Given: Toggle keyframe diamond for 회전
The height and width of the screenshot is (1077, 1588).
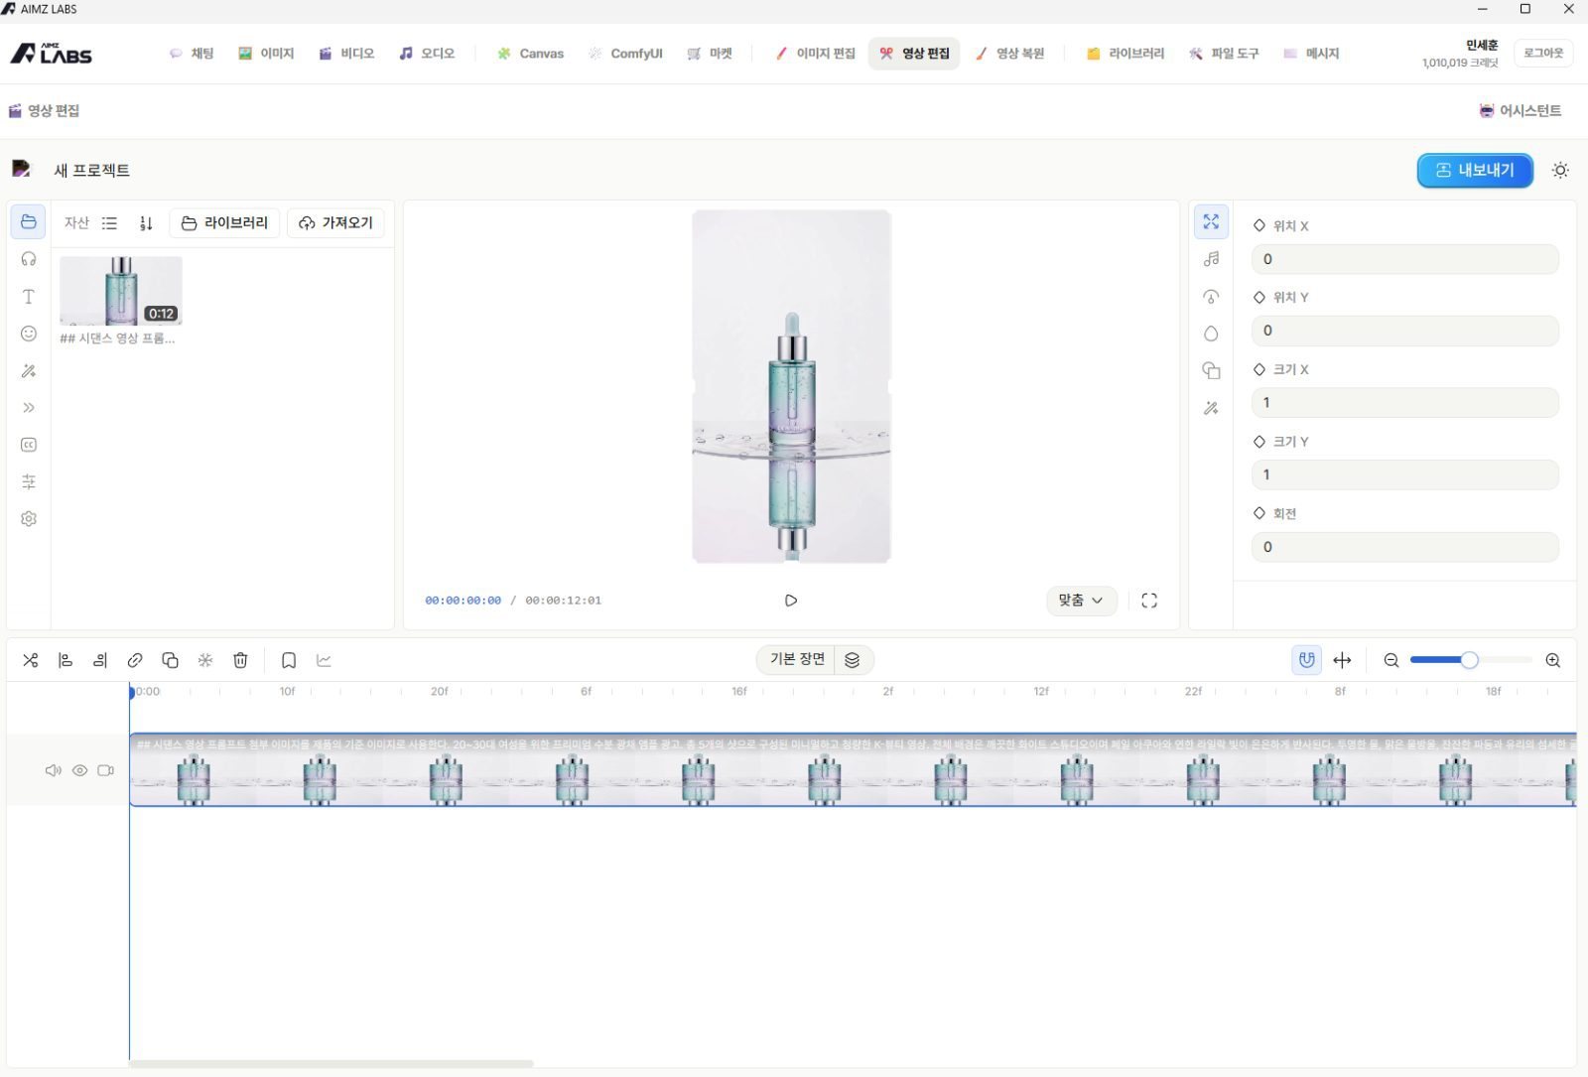Looking at the screenshot, I should coord(1259,513).
